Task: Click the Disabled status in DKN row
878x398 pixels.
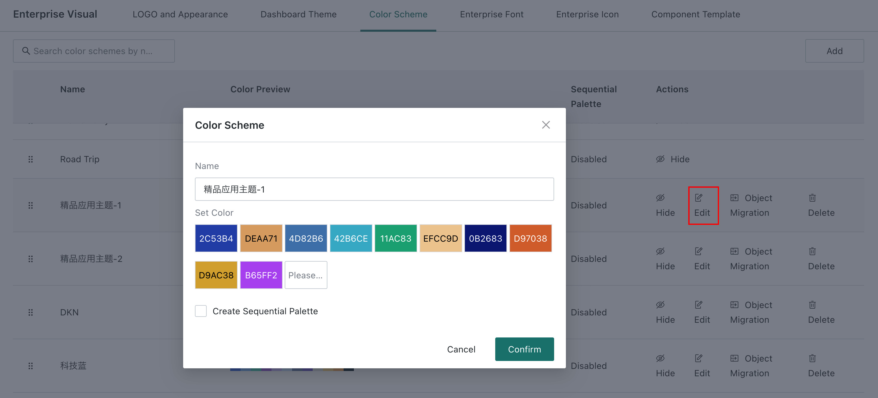Action: [x=589, y=312]
